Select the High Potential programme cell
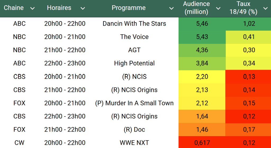Viewport: 271px width, 148px height. pos(134,63)
